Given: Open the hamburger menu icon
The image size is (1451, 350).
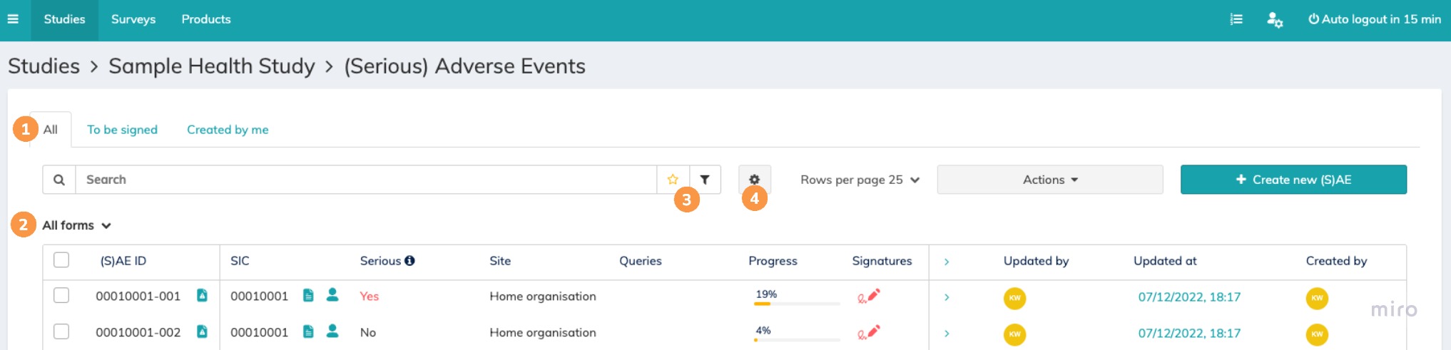Looking at the screenshot, I should click(x=13, y=19).
